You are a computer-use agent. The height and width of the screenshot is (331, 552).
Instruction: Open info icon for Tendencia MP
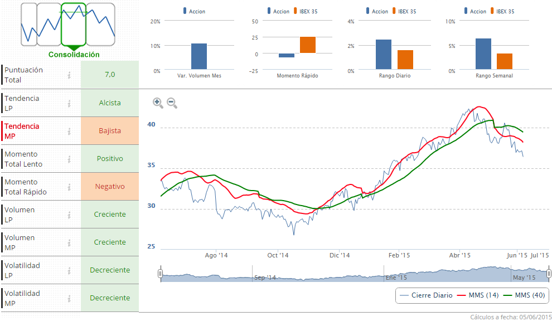tap(69, 131)
